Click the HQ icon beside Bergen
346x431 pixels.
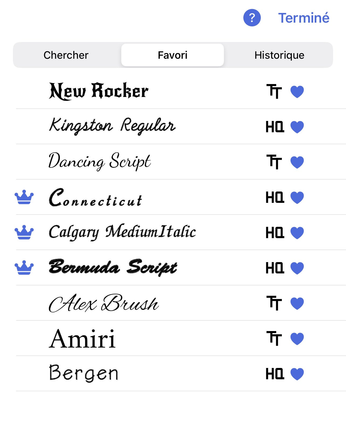tap(275, 374)
